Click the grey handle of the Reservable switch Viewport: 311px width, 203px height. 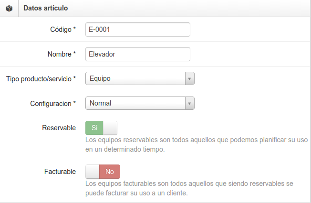pos(110,128)
